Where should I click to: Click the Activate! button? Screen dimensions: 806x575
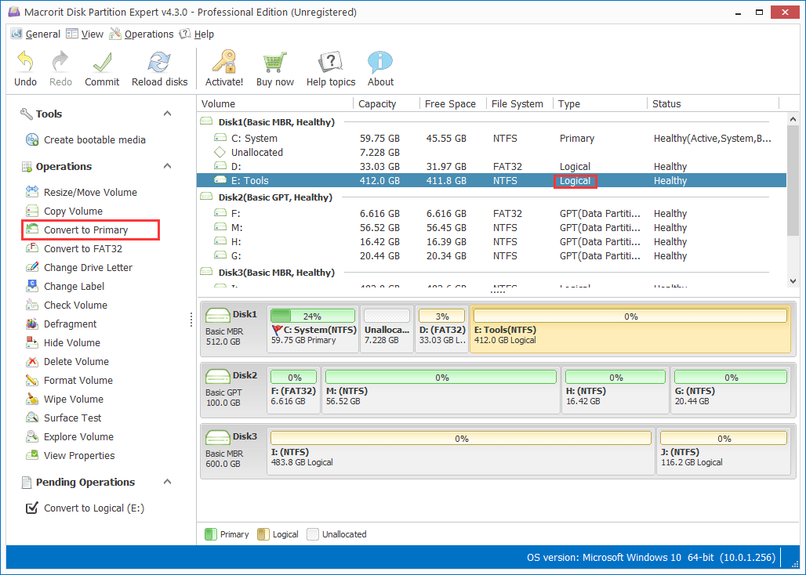click(223, 68)
